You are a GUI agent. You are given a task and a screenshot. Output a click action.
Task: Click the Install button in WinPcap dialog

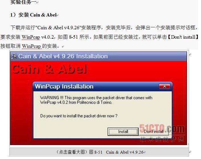point(123,131)
